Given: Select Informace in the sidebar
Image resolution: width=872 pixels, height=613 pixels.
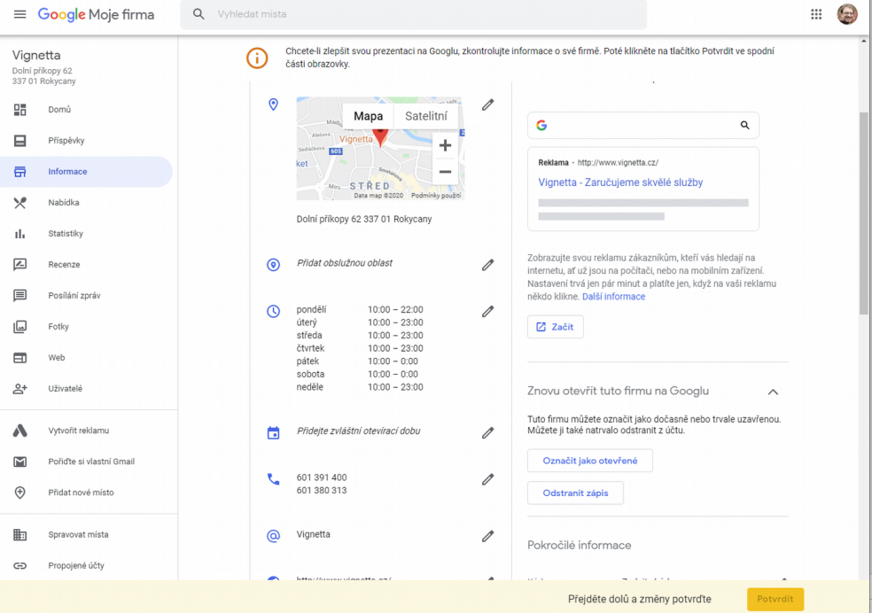Looking at the screenshot, I should [86, 172].
